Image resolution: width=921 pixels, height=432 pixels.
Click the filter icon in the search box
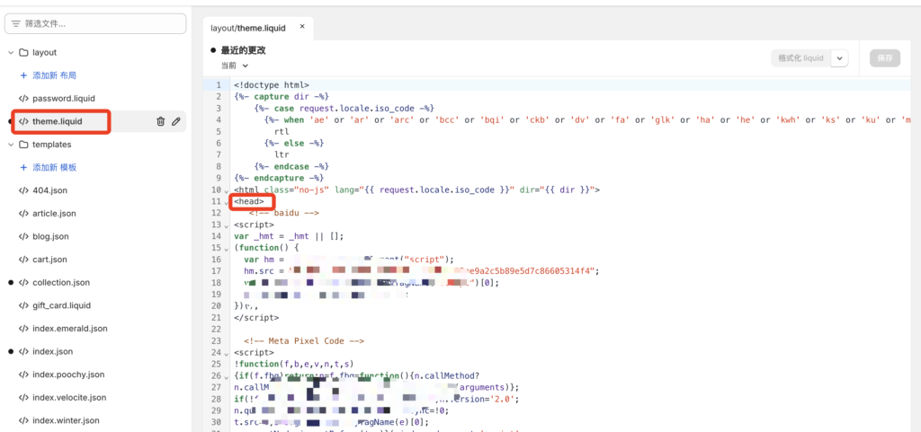click(x=16, y=24)
